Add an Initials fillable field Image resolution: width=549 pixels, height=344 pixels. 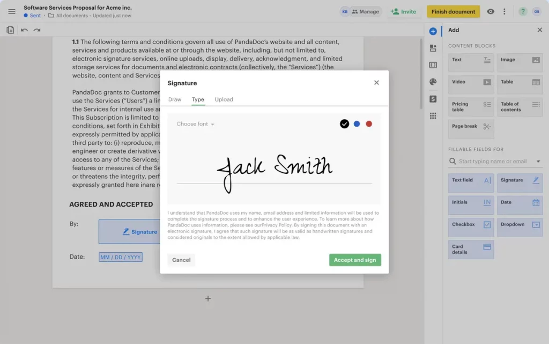(x=471, y=205)
